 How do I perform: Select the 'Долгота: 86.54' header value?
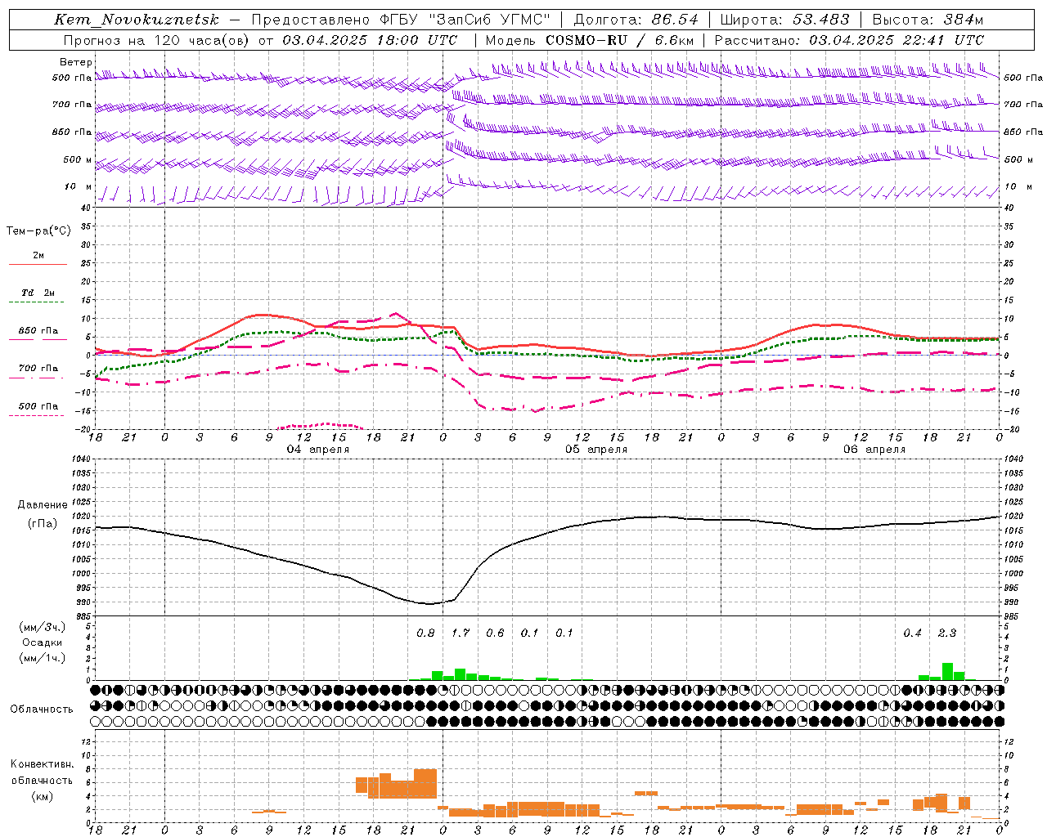click(636, 20)
